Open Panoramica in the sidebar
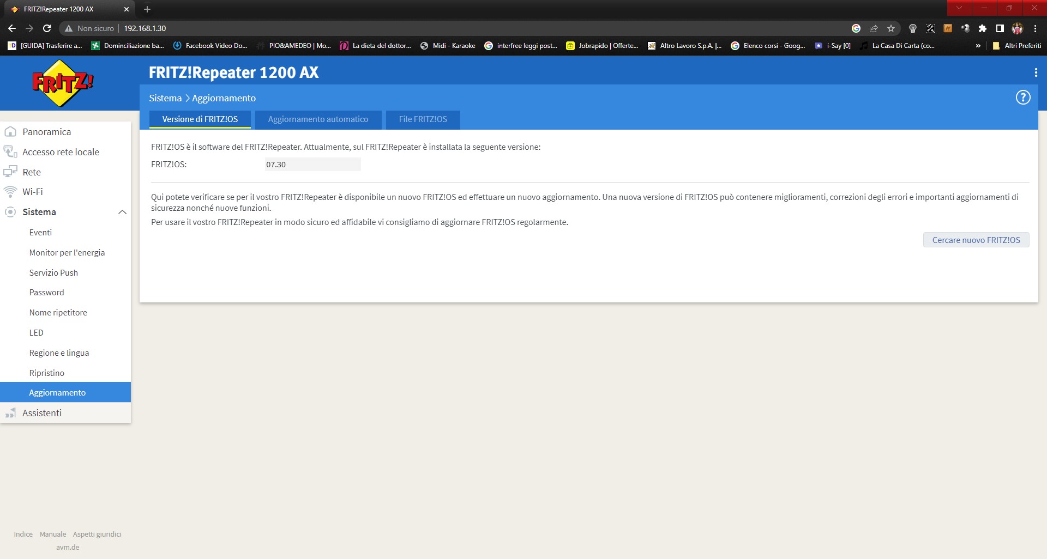This screenshot has width=1047, height=559. point(47,132)
